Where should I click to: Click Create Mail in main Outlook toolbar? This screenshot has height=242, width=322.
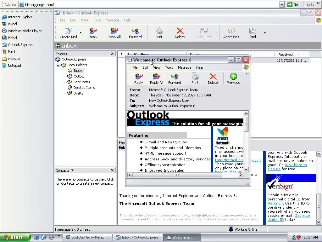coord(68,33)
